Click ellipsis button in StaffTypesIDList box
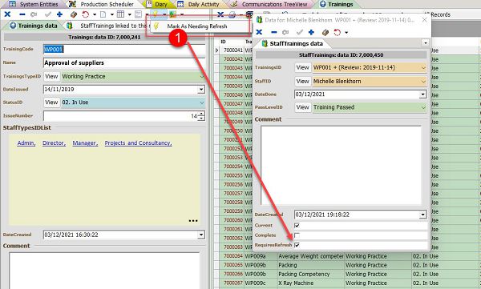The height and width of the screenshot is (289, 481). (193, 221)
